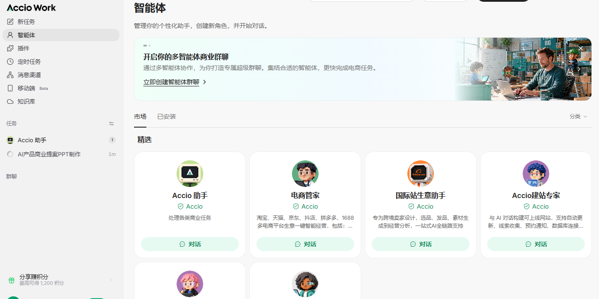Click the Accio Work logo
The height and width of the screenshot is (299, 599).
click(x=31, y=8)
